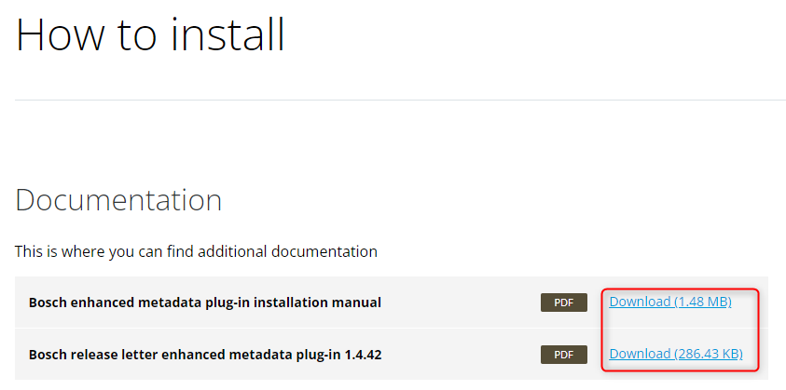The height and width of the screenshot is (390, 786).
Task: Click the PDF badge for the release letter
Action: pos(563,355)
